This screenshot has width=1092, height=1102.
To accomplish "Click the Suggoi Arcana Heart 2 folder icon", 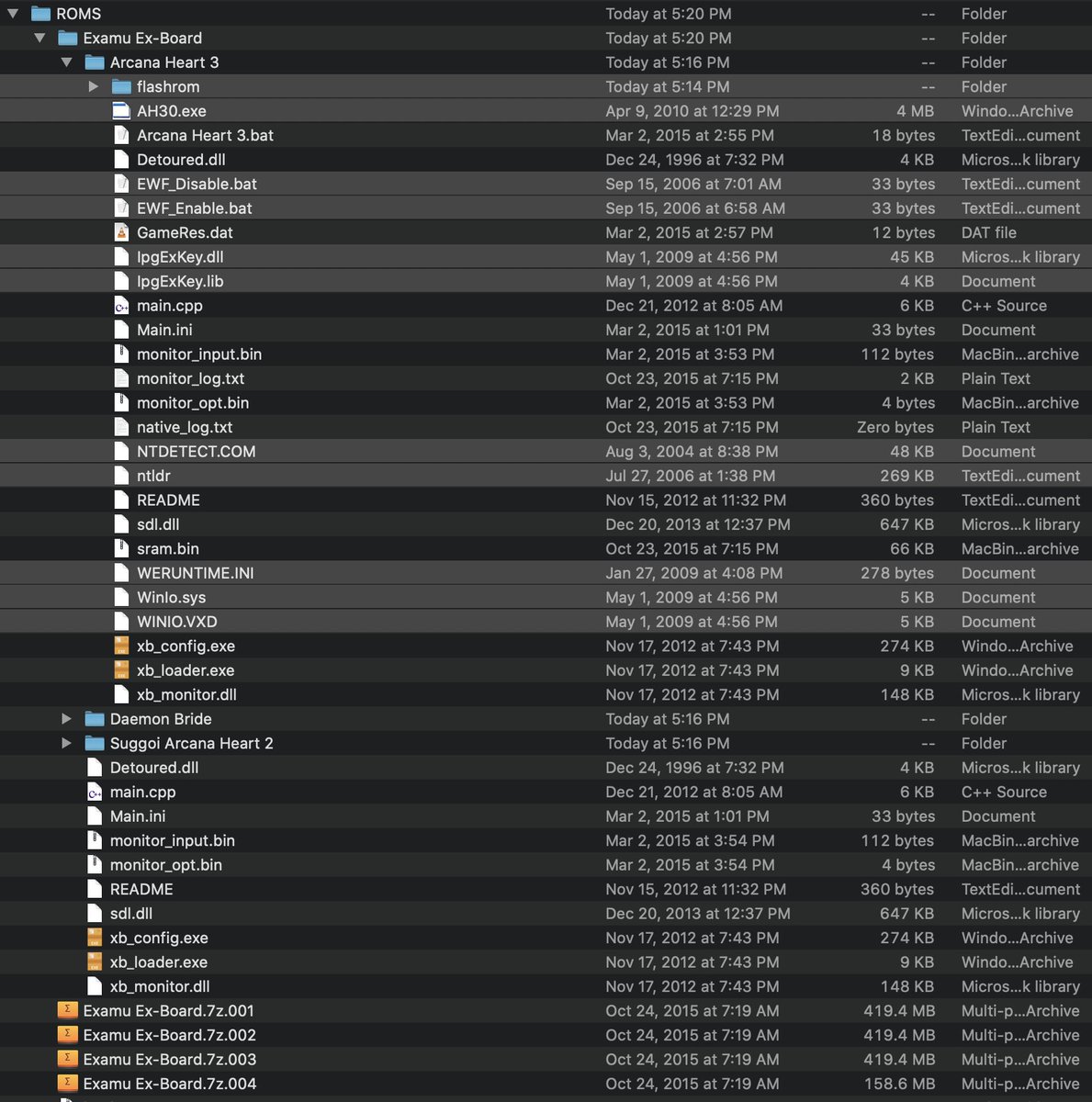I will [95, 743].
